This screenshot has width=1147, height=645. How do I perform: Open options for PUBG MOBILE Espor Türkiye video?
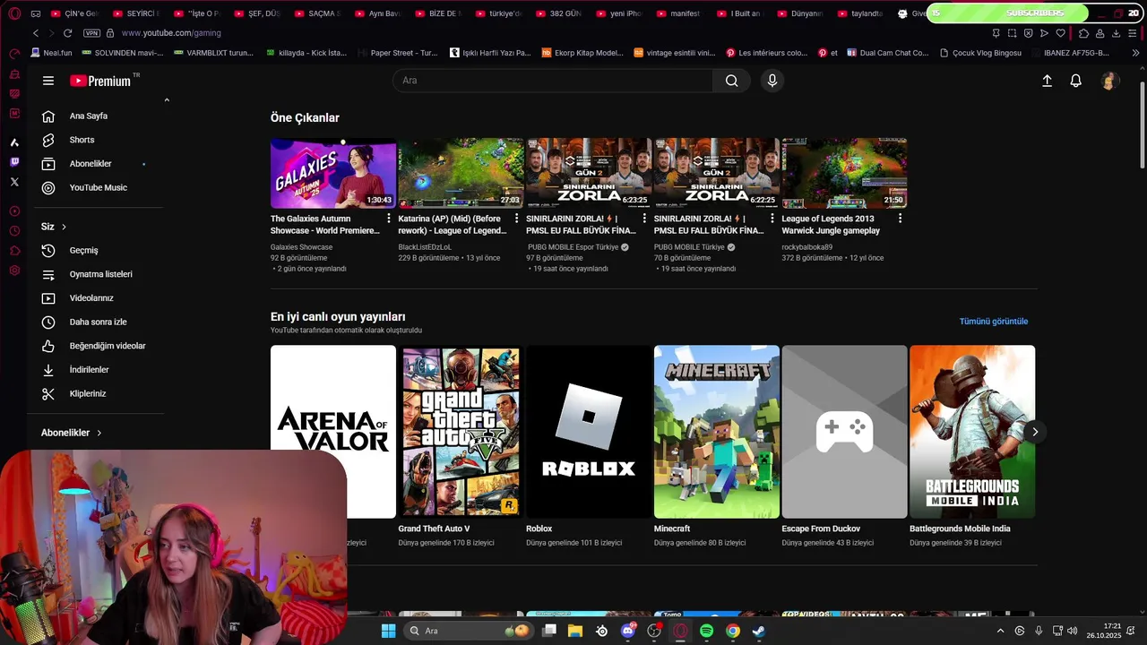click(644, 219)
